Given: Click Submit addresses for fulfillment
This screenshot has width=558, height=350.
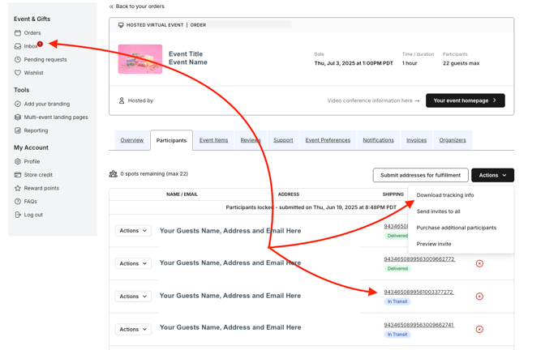Looking at the screenshot, I should (421, 175).
